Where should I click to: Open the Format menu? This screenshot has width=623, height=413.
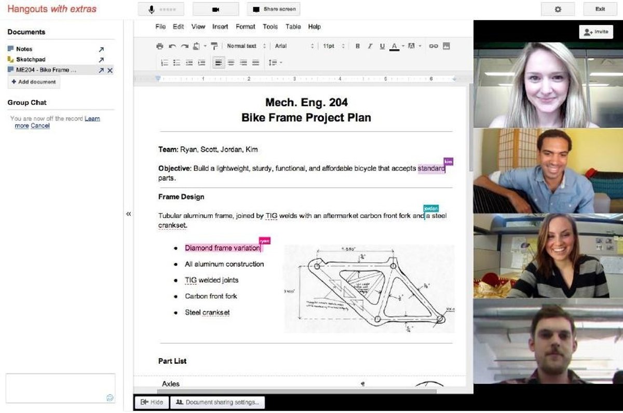[x=245, y=27]
